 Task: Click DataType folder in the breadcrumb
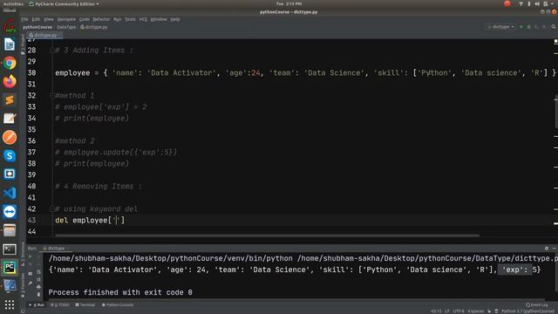point(66,27)
